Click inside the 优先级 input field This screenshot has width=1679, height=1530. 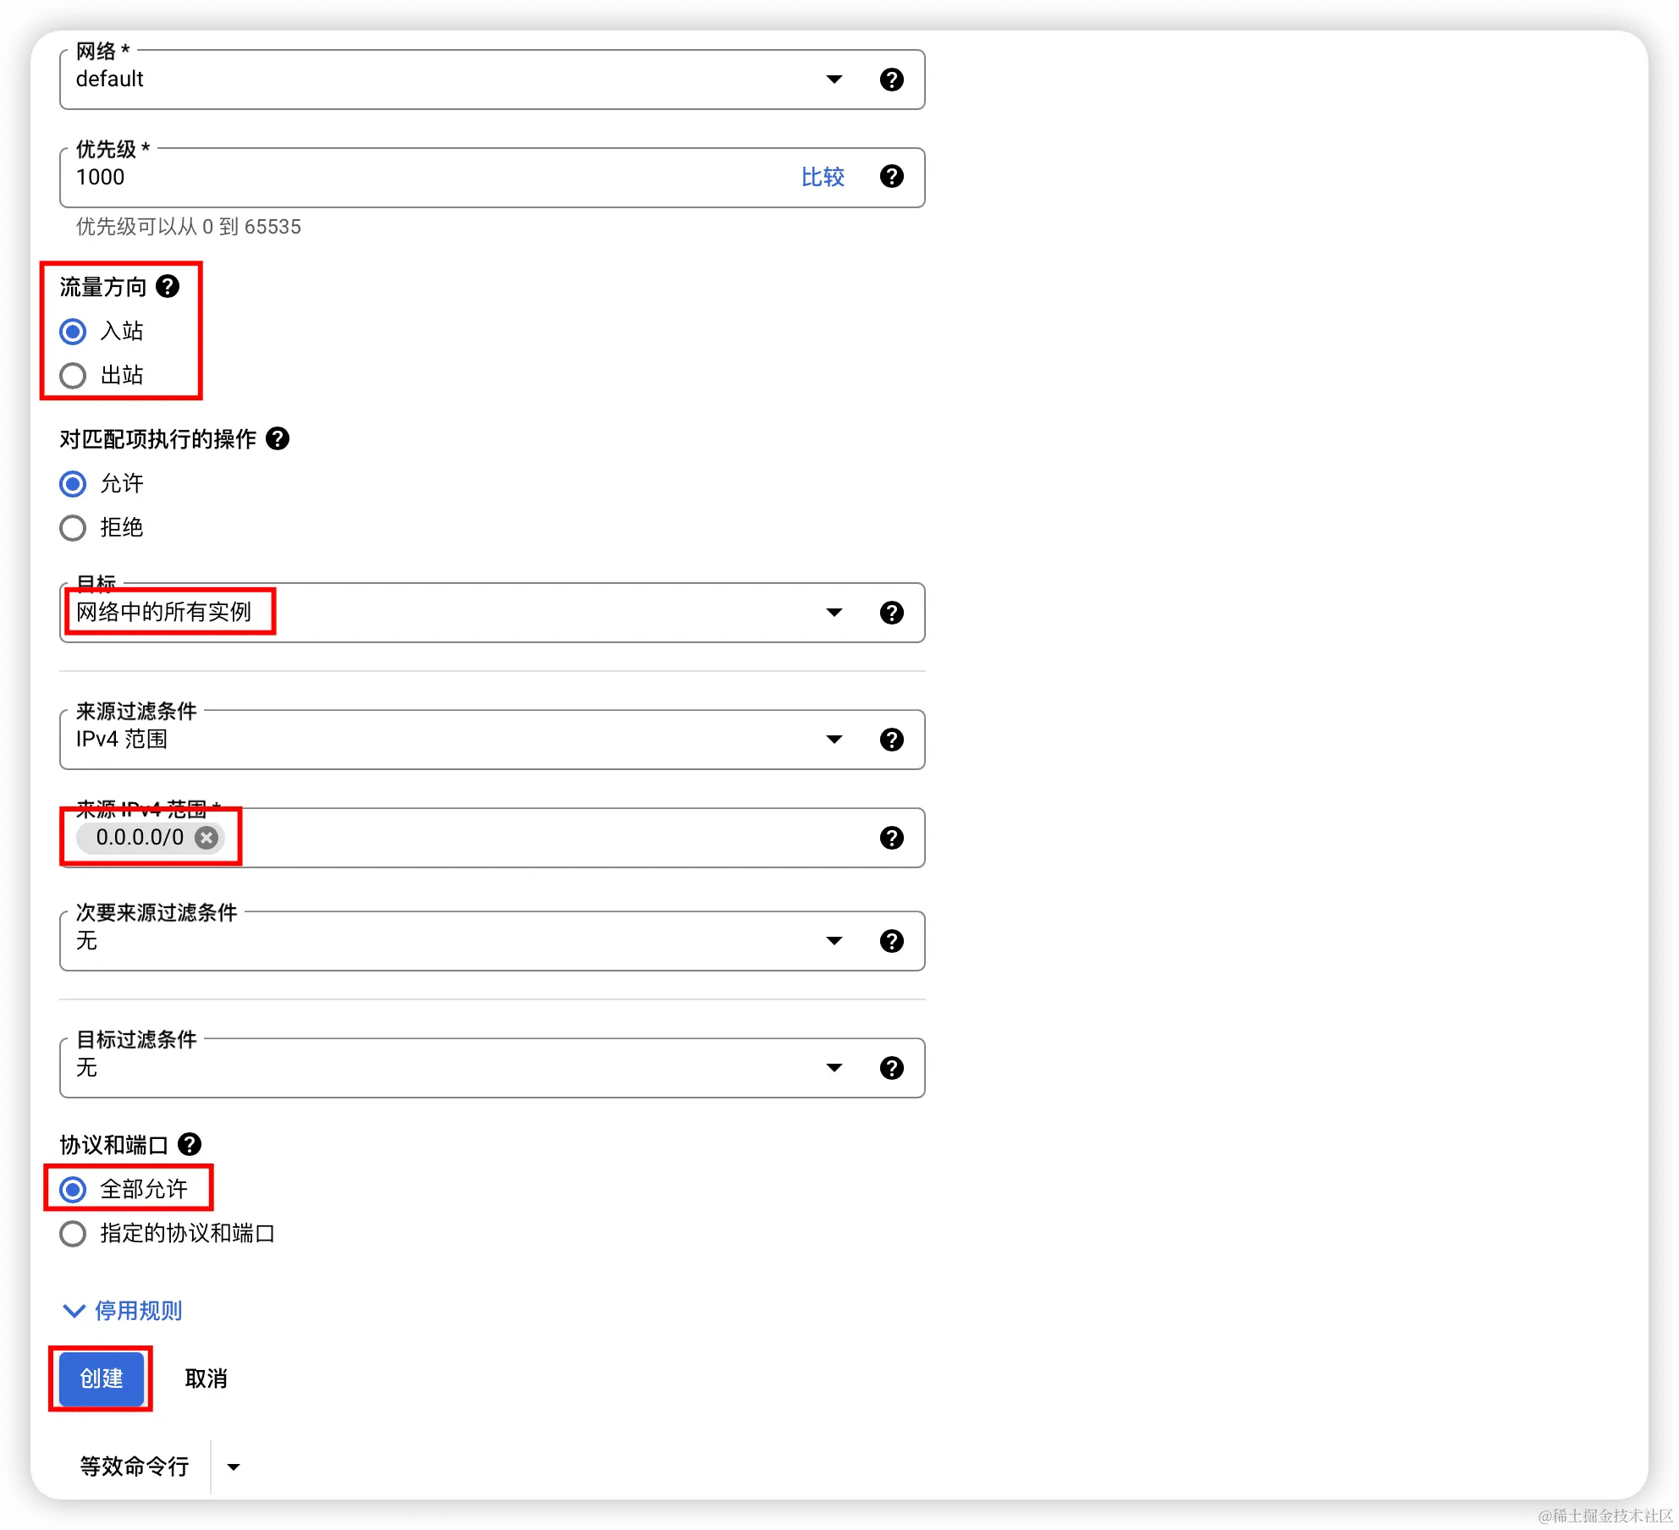click(339, 177)
